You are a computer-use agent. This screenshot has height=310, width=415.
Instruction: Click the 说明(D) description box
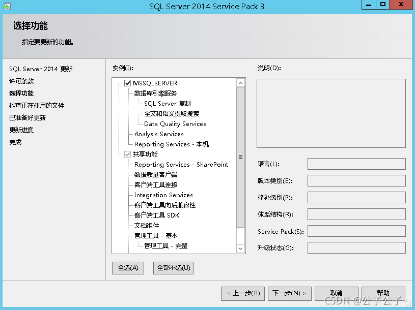point(331,113)
